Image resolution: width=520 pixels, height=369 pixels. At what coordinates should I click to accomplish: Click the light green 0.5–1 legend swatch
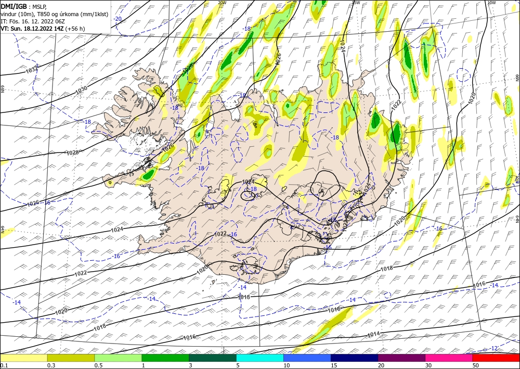tap(118, 358)
